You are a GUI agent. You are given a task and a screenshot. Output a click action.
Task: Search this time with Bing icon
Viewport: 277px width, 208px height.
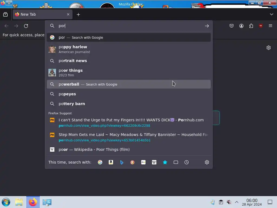[x=121, y=162]
